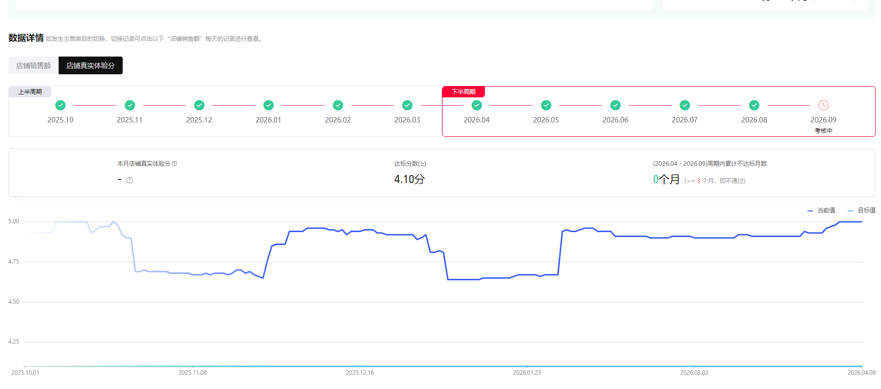Viewport: 881px width, 389px height.
Task: Click the blue target line along chart bottom
Action: point(443,366)
